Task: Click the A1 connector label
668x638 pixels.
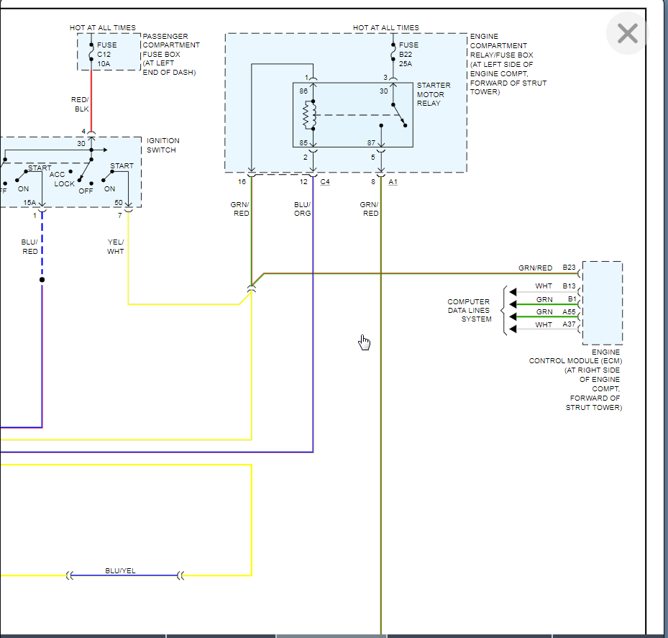Action: coord(393,182)
